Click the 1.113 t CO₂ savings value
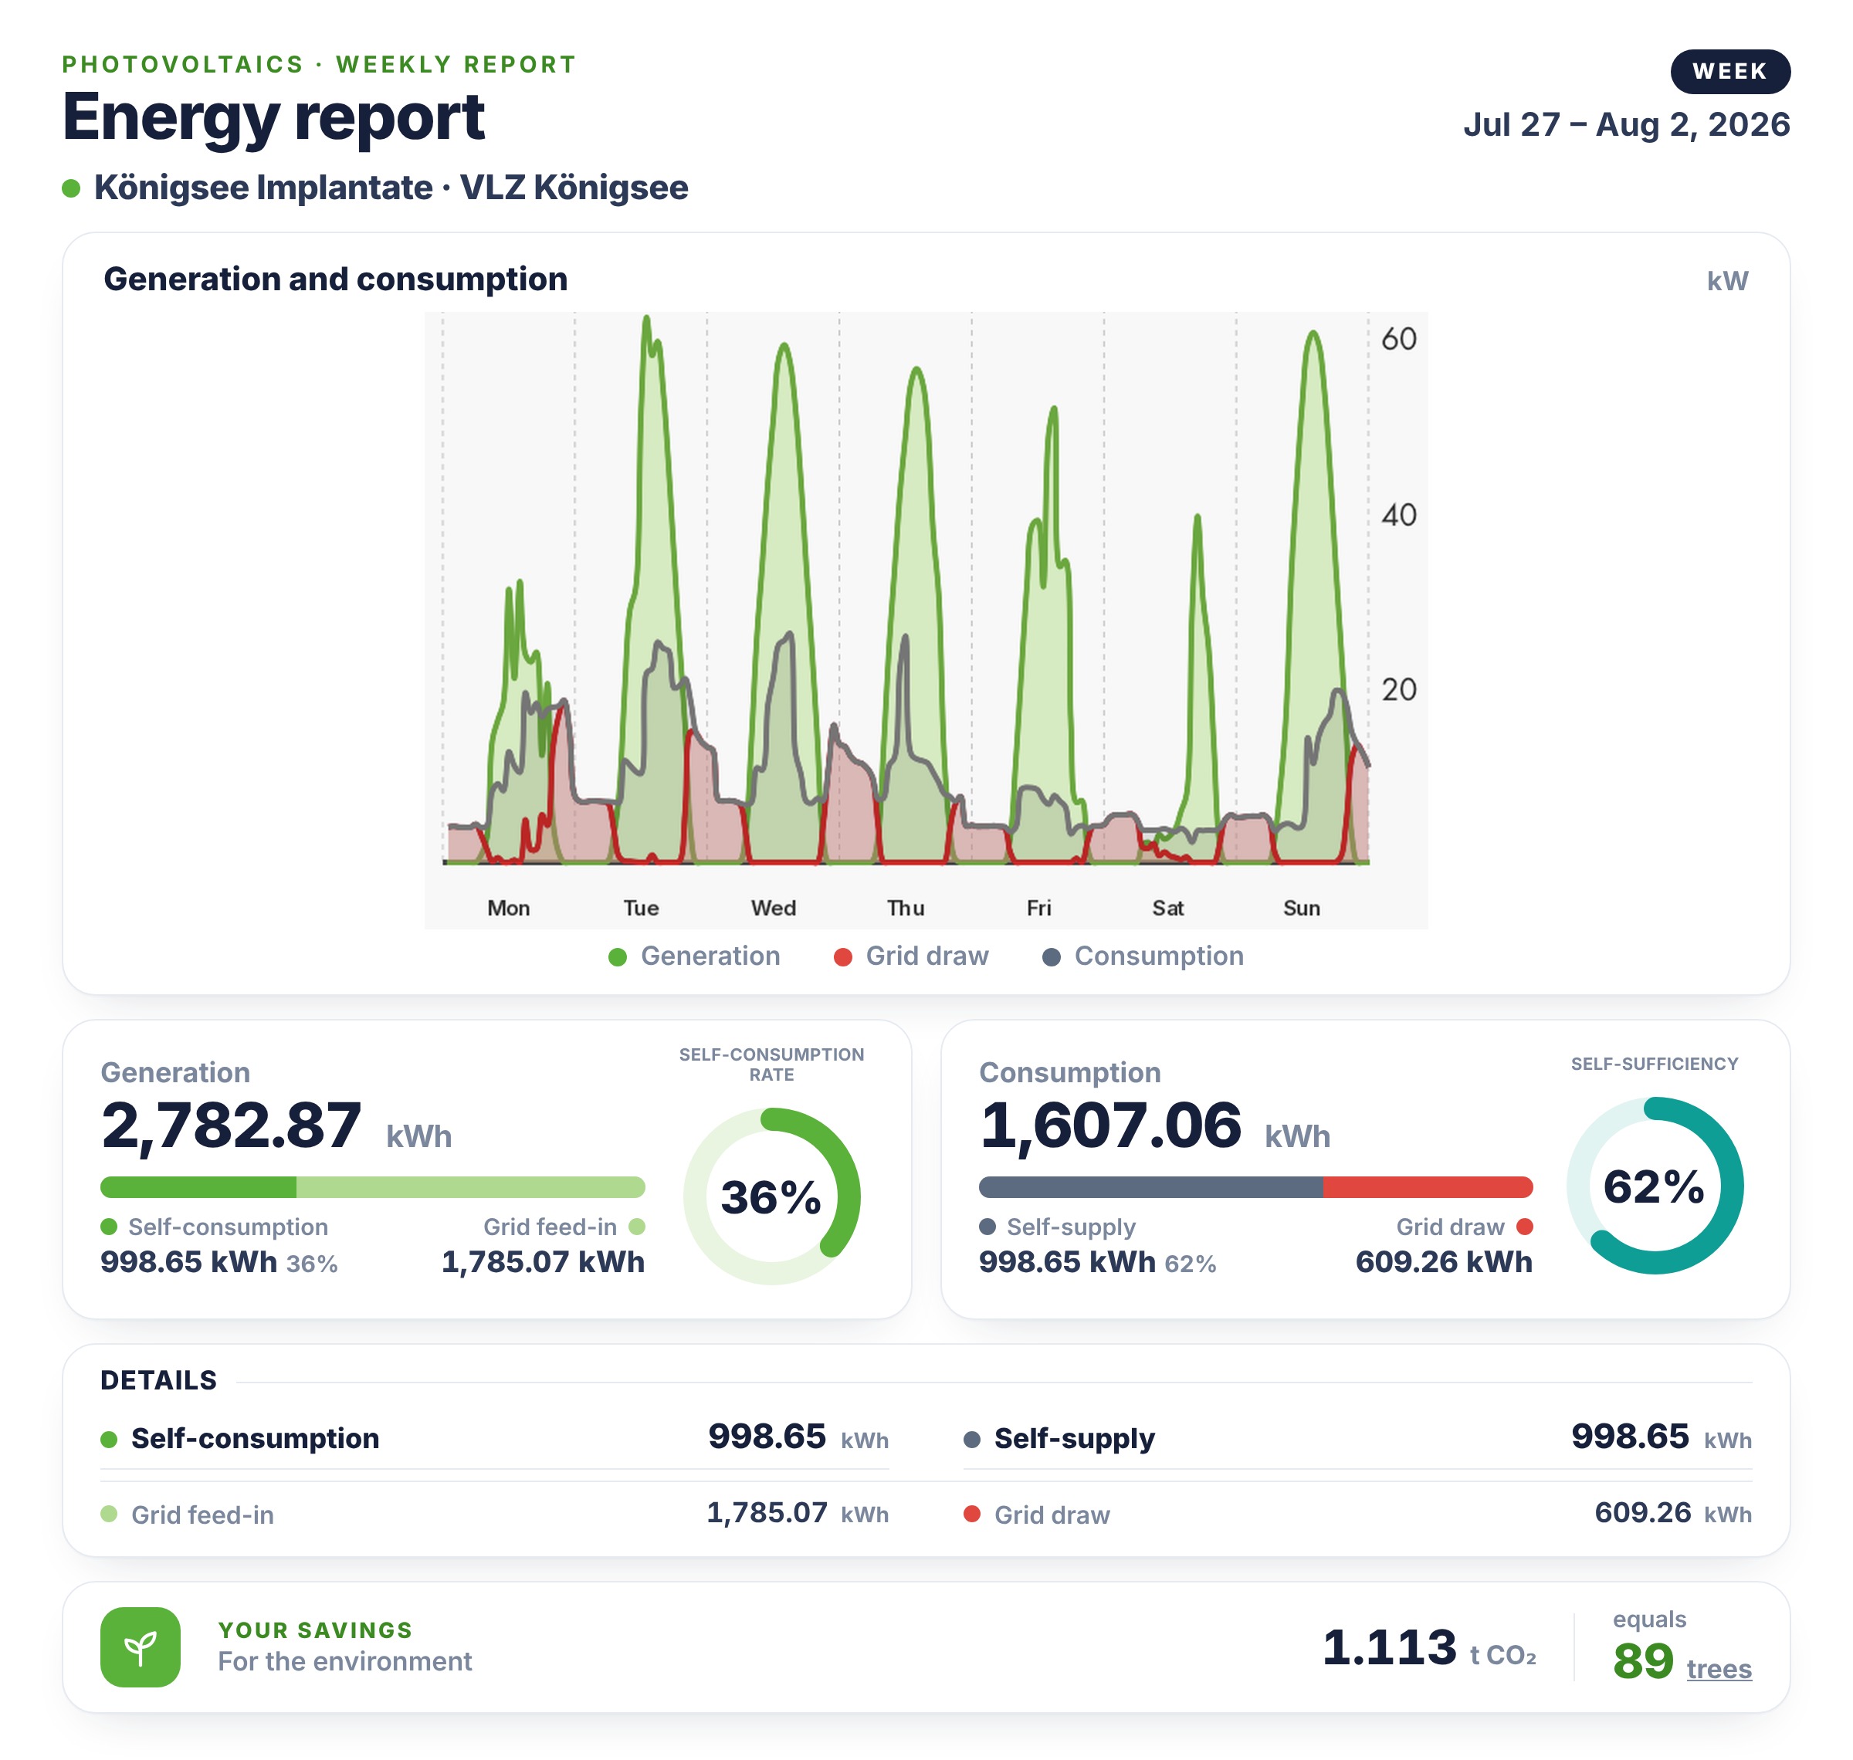Screen dimensions: 1853x1760 1429,1648
